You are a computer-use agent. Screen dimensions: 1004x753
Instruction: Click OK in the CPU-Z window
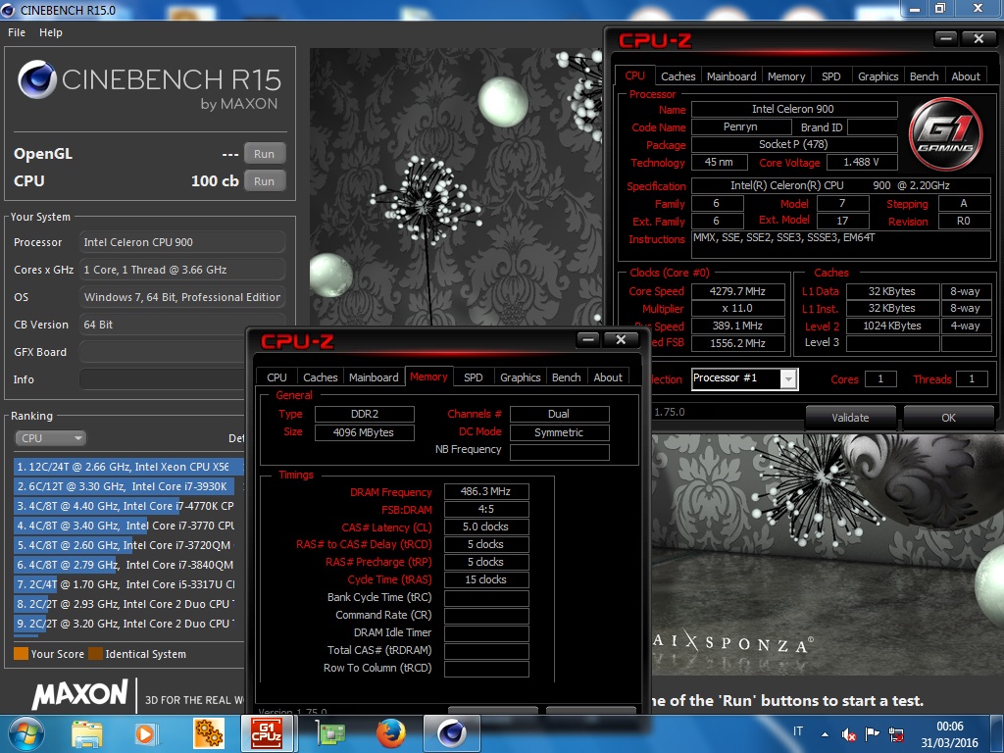pyautogui.click(x=948, y=418)
